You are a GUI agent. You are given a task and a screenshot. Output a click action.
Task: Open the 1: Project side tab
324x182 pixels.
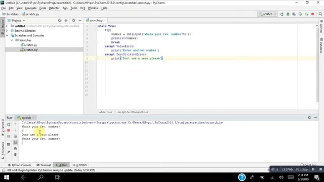(3, 27)
